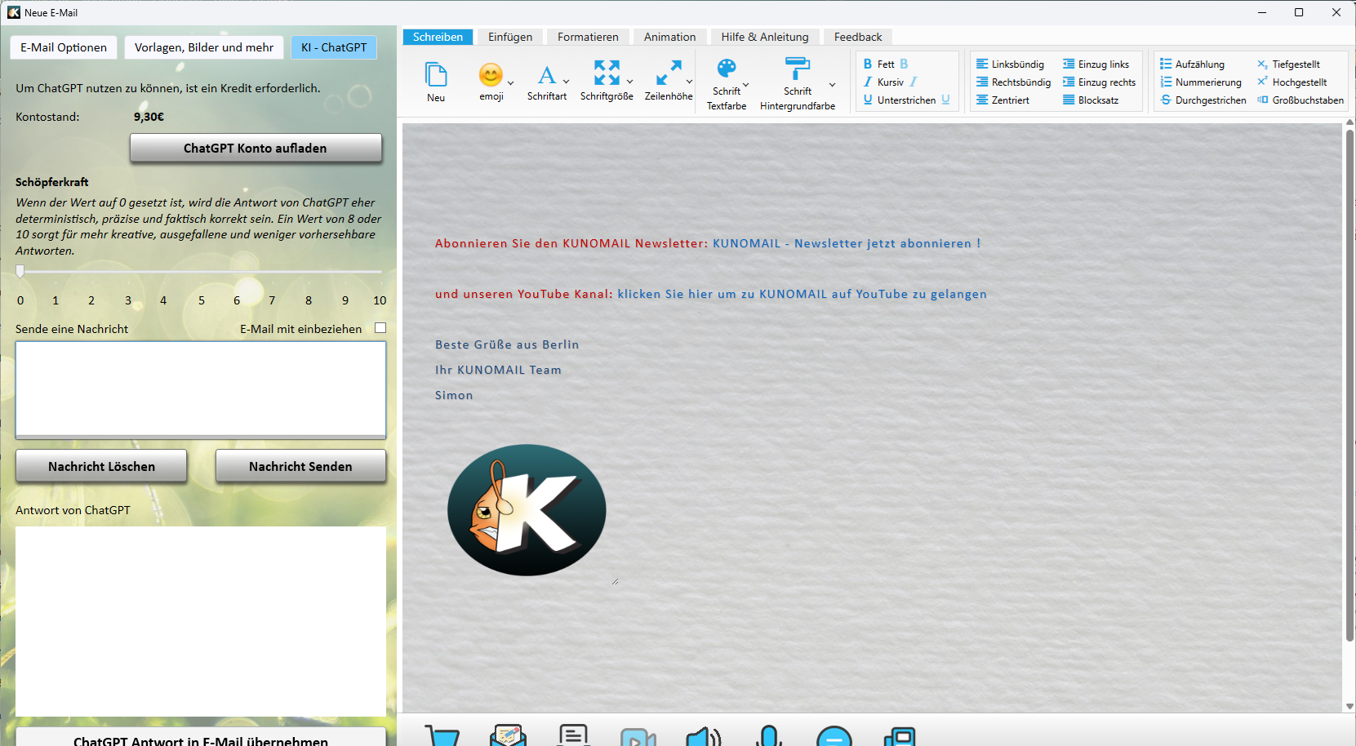Viewport: 1356px width, 746px height.
Task: Click the Schriftart font icon
Action: click(x=546, y=76)
